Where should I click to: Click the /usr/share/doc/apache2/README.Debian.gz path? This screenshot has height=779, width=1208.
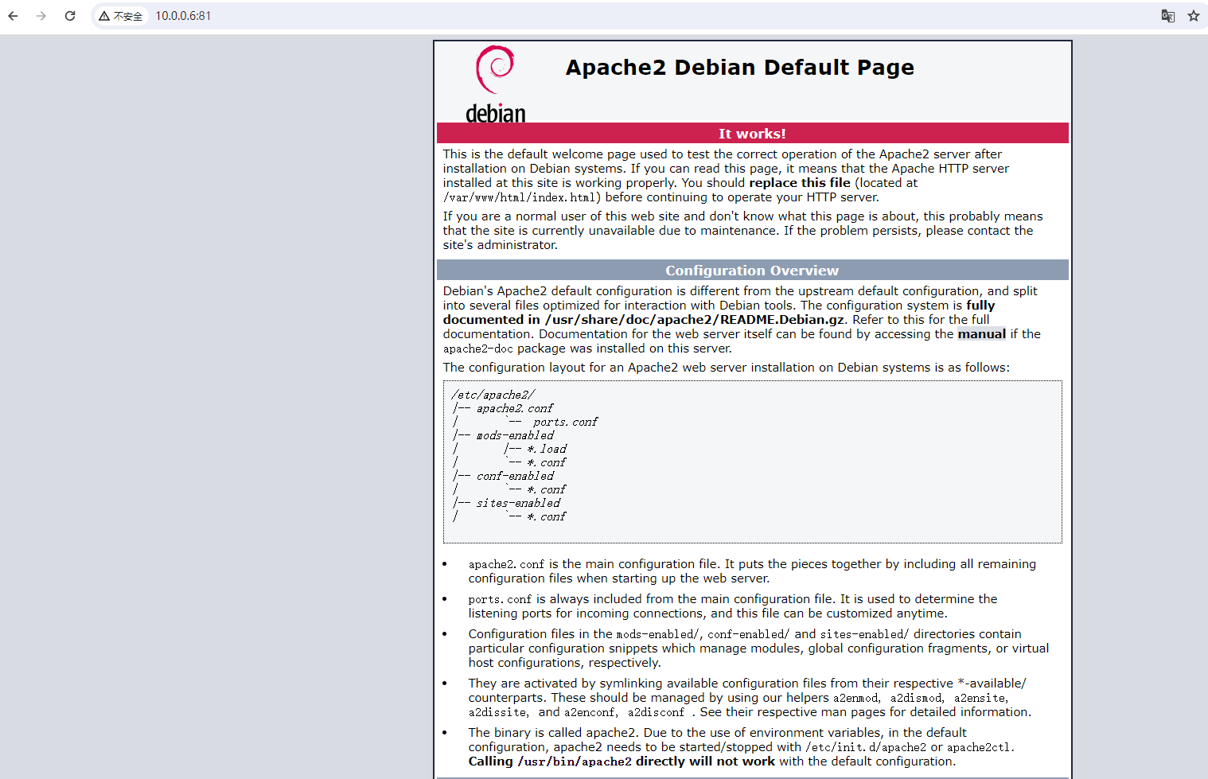(695, 320)
